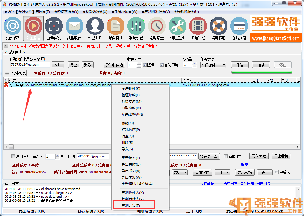
Task: Open the ★视频教程★(X) menu
Action: pyautogui.click(x=95, y=12)
